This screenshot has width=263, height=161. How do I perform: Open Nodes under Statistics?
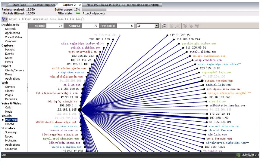click(x=9, y=136)
